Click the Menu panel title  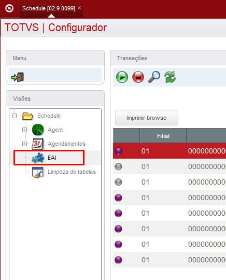point(20,58)
